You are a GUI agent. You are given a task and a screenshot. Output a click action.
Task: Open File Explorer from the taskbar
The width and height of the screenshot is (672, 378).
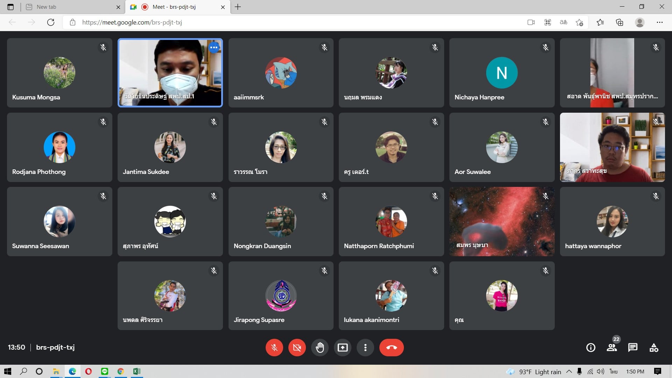tap(56, 371)
